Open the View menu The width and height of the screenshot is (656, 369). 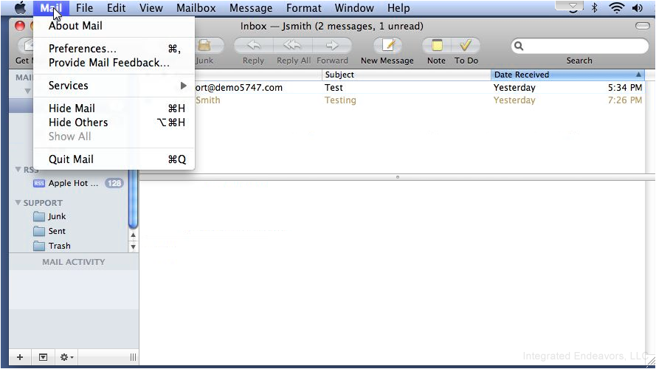click(151, 8)
